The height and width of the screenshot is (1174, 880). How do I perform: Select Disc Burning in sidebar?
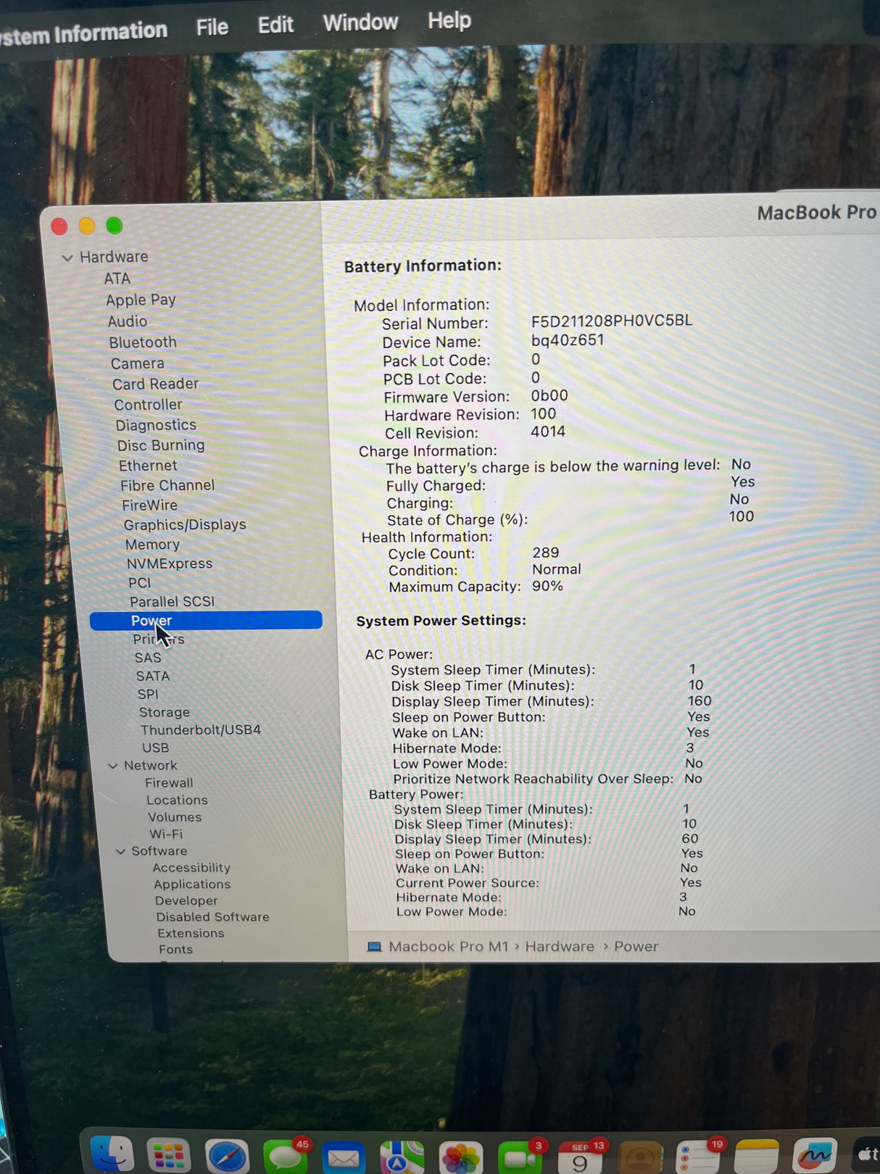coord(161,445)
